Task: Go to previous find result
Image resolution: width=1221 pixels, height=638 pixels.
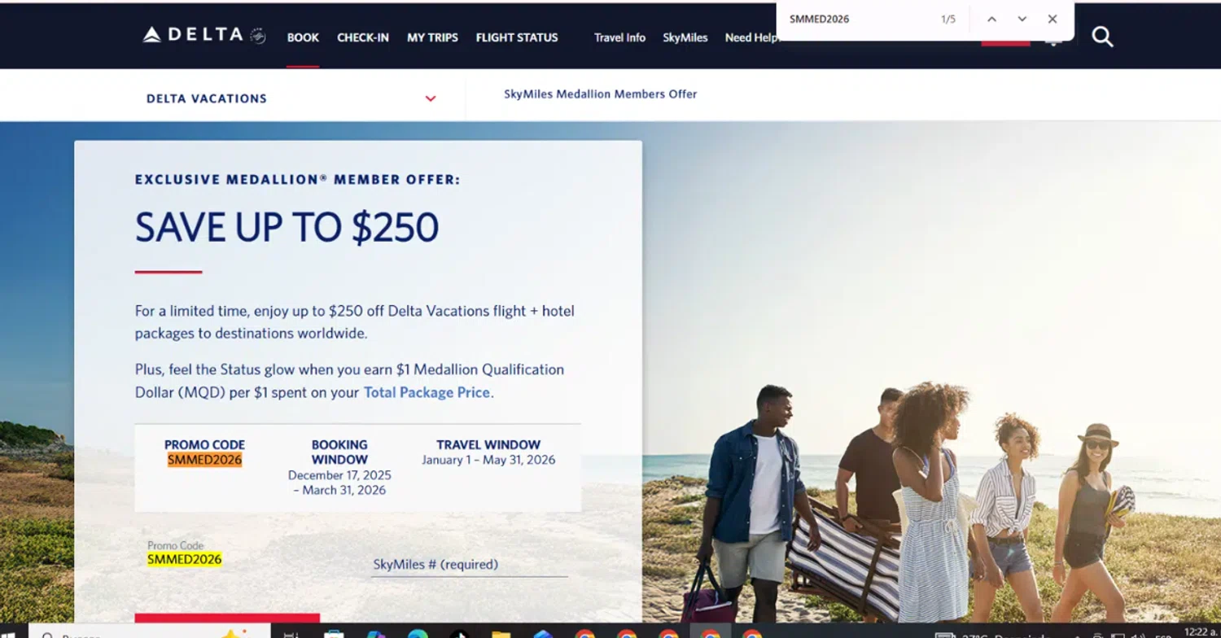Action: click(x=991, y=19)
